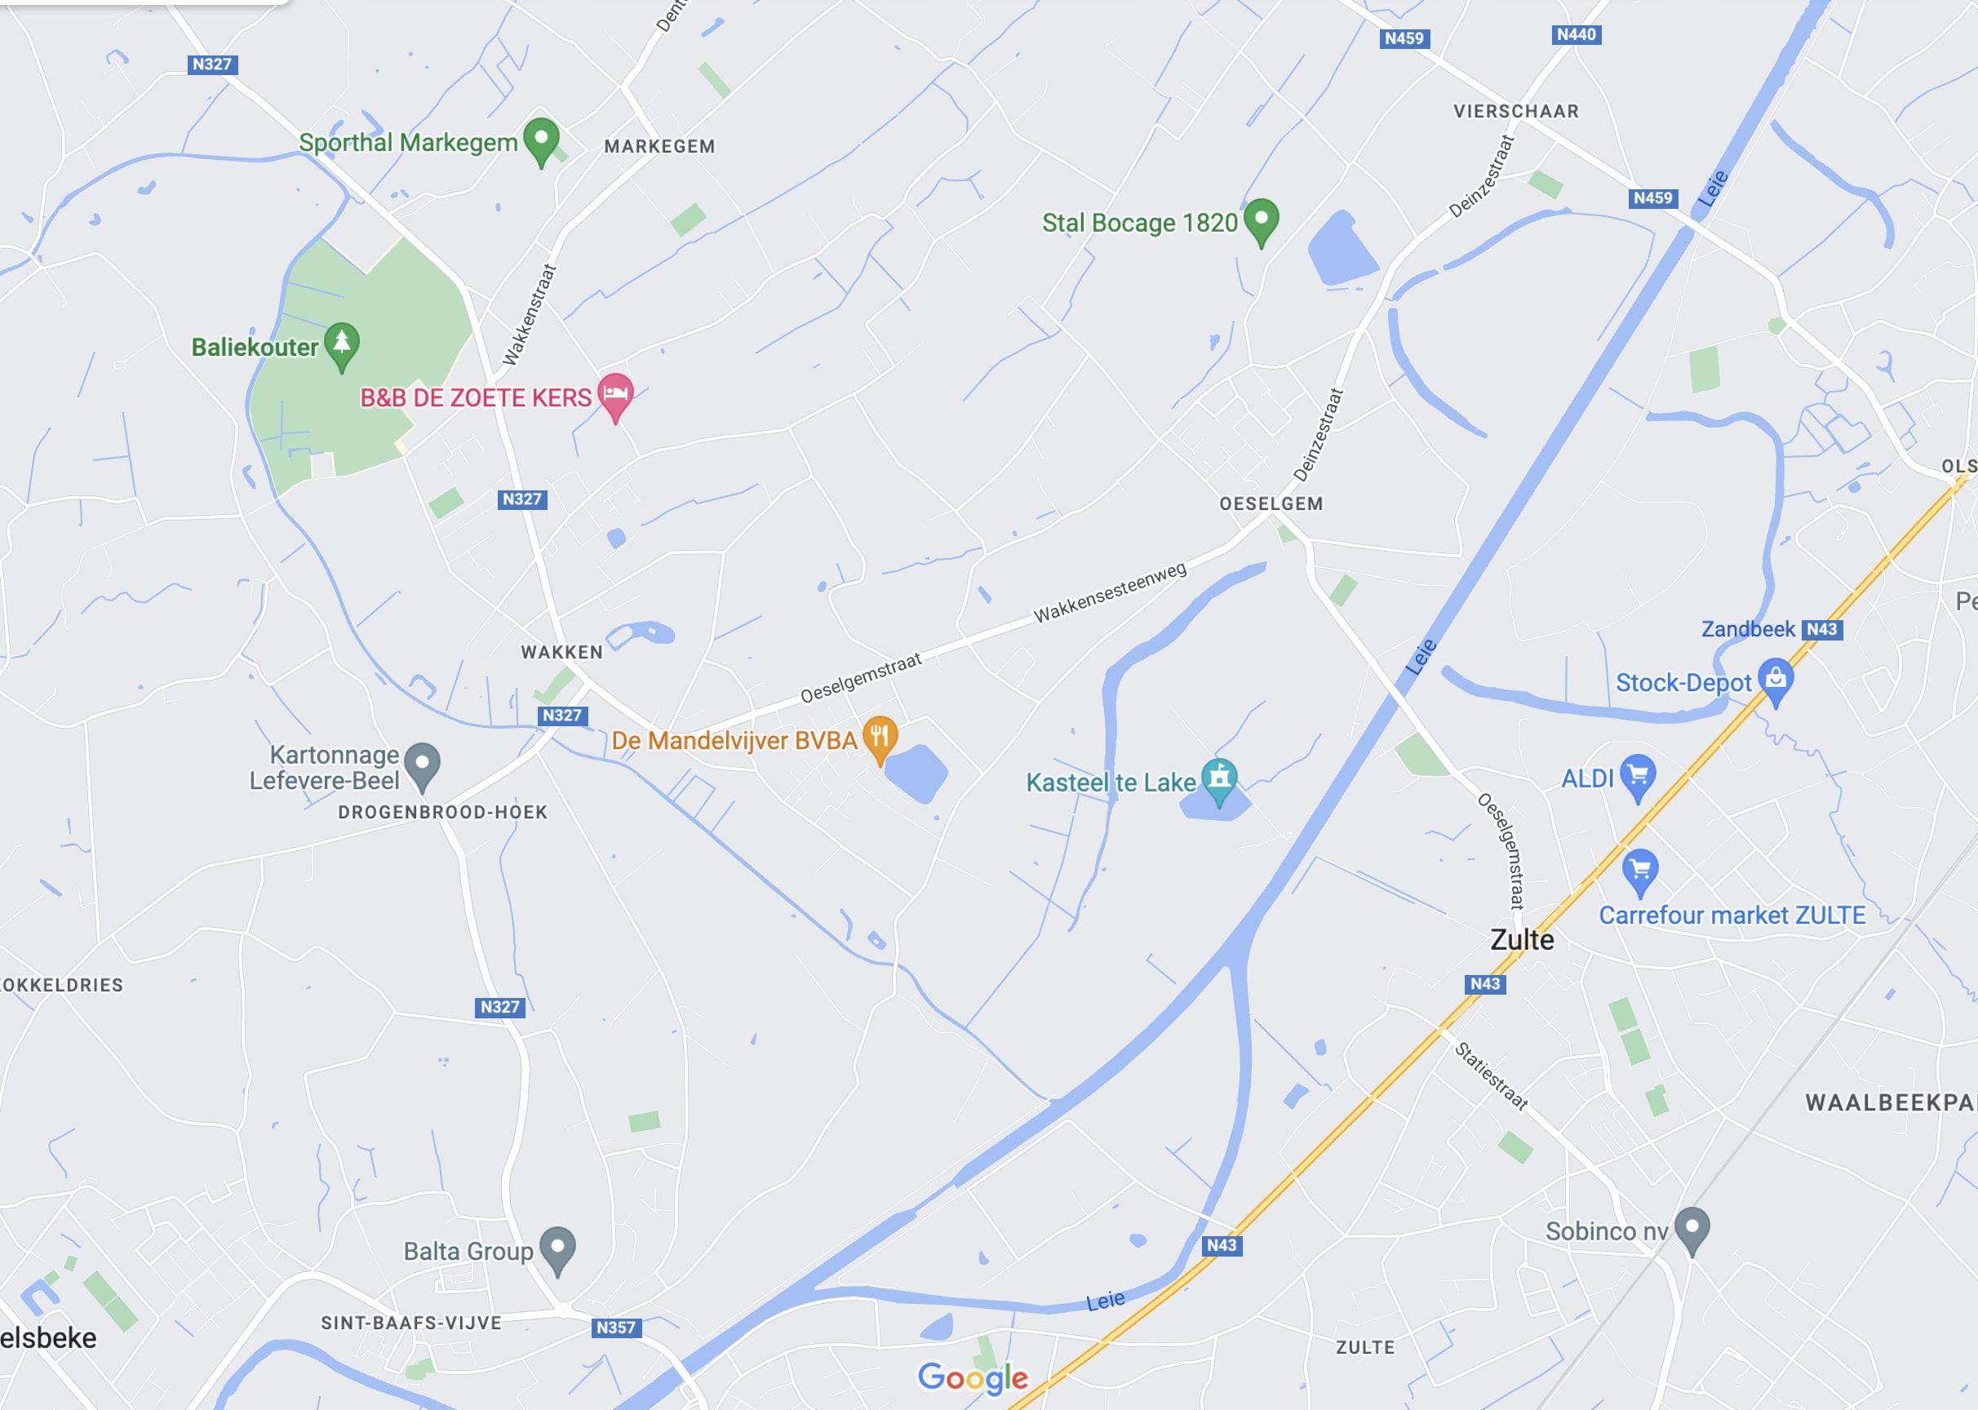Click the ALDI shopping cart pin
The width and height of the screenshot is (1978, 1410).
tap(1638, 777)
